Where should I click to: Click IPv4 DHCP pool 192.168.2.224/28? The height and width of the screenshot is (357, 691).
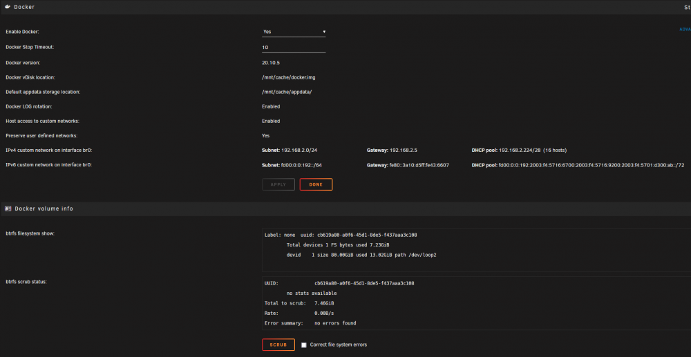tap(519, 151)
